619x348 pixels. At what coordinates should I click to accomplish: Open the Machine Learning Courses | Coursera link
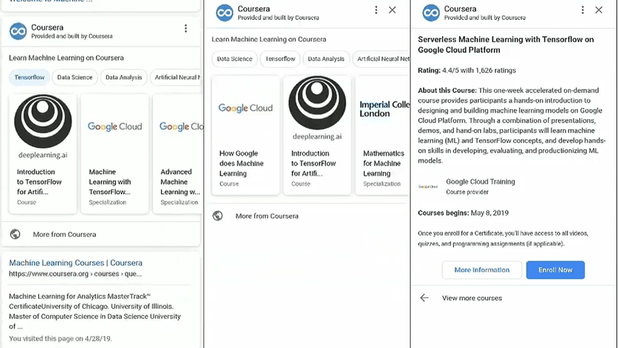[76, 263]
